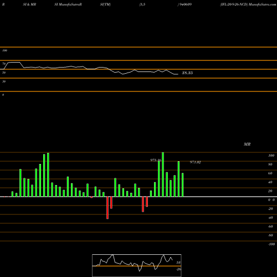Click the 975.16 price label
The width and height of the screenshot is (277, 277).
tap(156, 160)
